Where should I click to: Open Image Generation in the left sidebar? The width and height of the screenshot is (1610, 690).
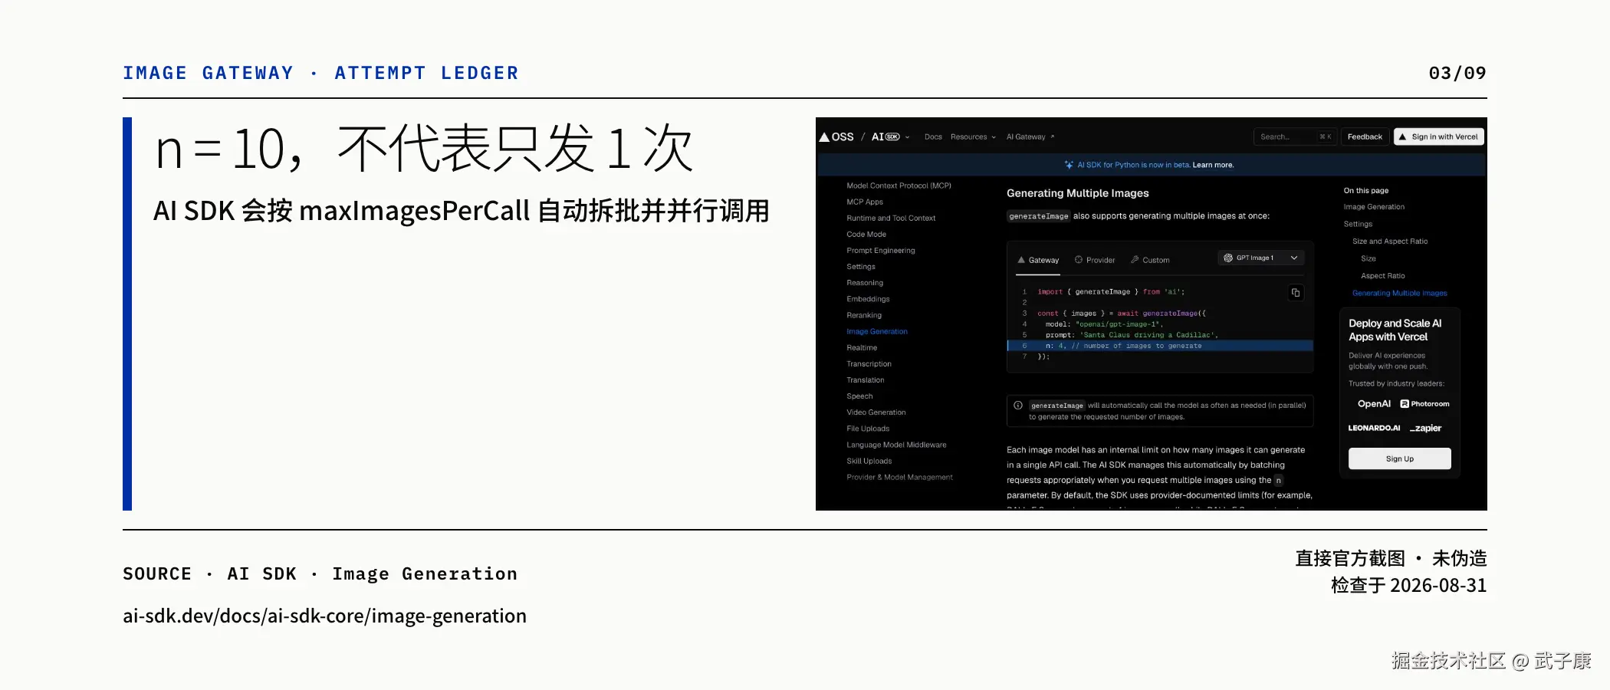click(x=877, y=331)
